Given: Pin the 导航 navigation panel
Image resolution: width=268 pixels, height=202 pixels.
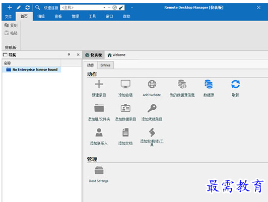Looking at the screenshot, I should click(69, 55).
